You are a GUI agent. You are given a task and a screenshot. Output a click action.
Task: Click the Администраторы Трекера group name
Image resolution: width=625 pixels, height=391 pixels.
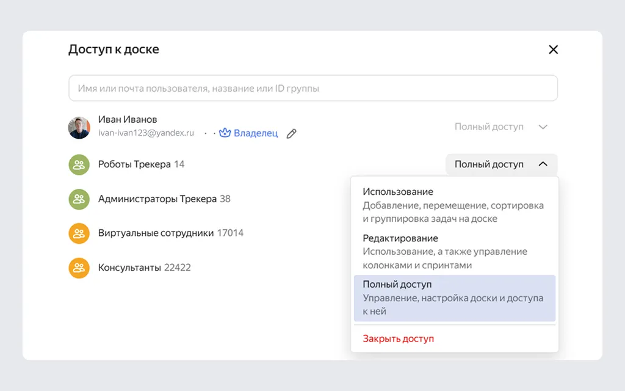157,199
